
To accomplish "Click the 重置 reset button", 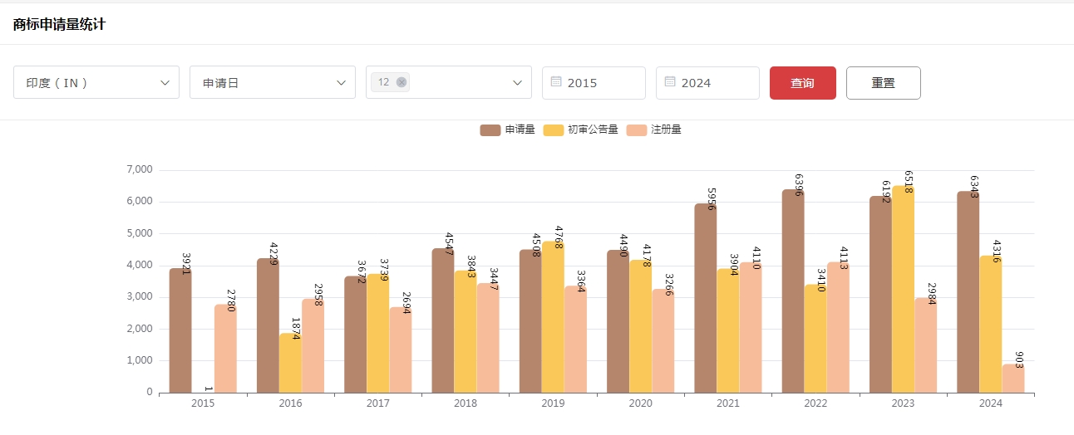I will 883,83.
